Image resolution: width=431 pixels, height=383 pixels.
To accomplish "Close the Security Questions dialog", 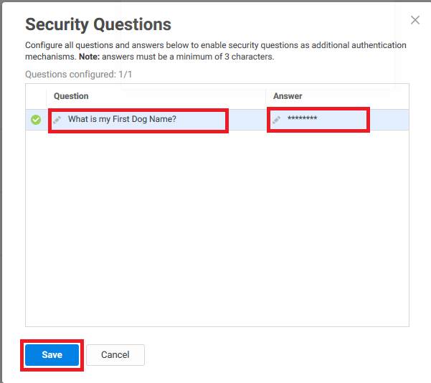I will (415, 20).
